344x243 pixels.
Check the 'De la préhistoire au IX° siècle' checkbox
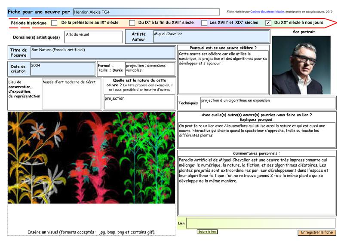(x=54, y=23)
